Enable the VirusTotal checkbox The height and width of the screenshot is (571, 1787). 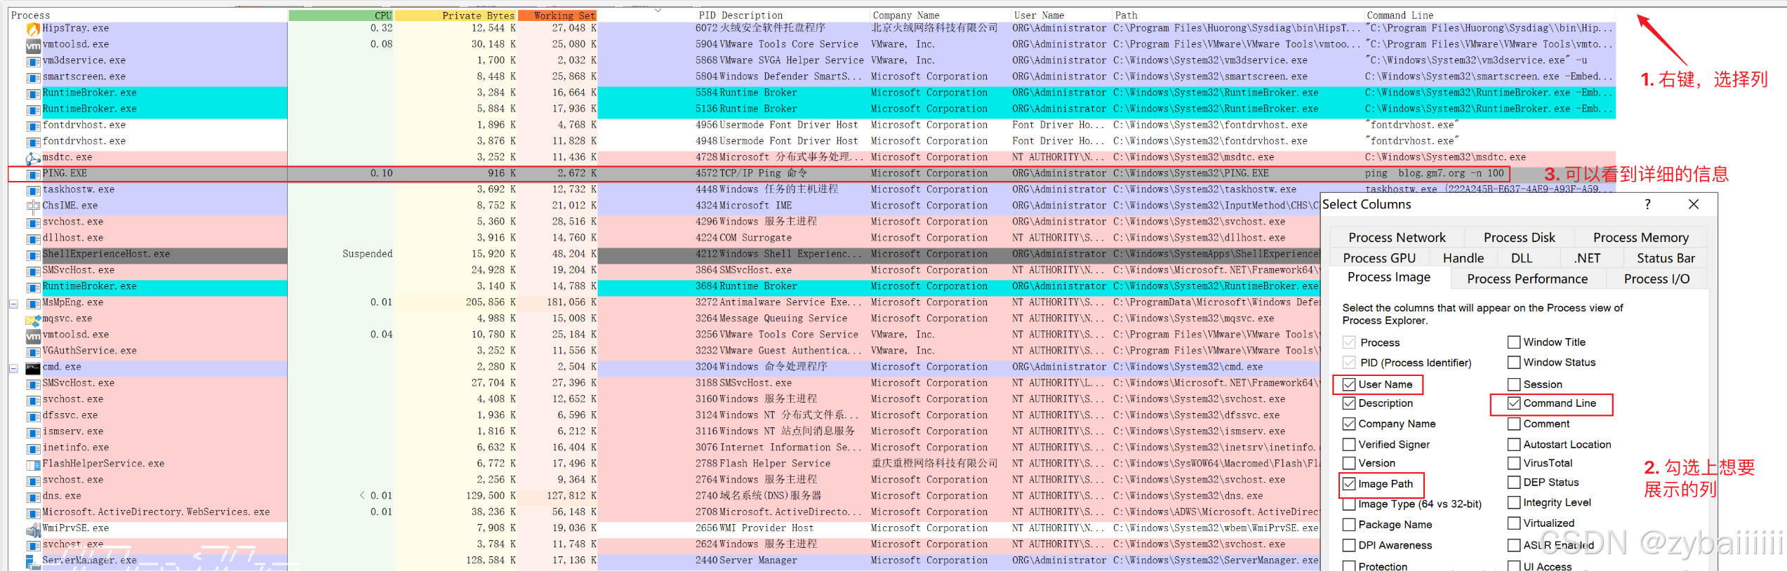point(1514,463)
